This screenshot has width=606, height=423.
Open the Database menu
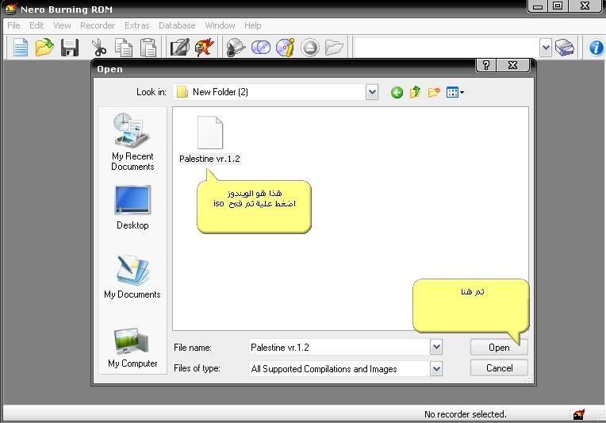click(x=177, y=25)
